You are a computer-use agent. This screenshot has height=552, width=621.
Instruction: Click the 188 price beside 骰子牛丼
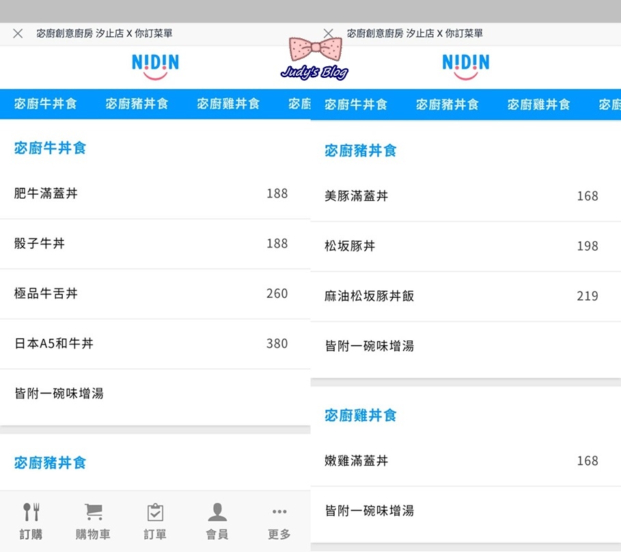tap(277, 243)
